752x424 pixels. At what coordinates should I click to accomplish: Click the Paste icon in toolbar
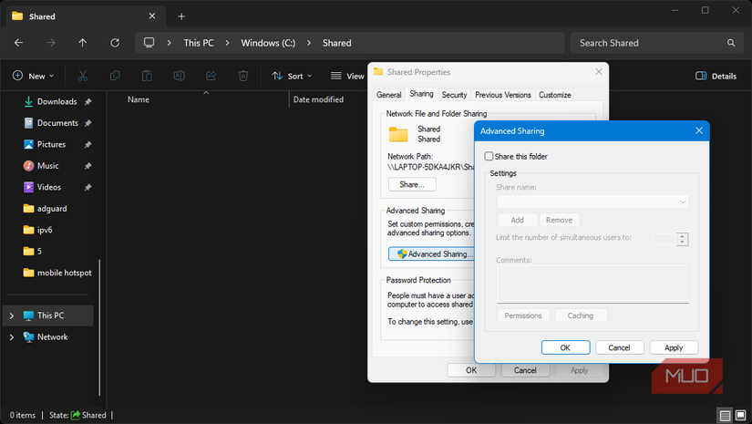(x=147, y=76)
